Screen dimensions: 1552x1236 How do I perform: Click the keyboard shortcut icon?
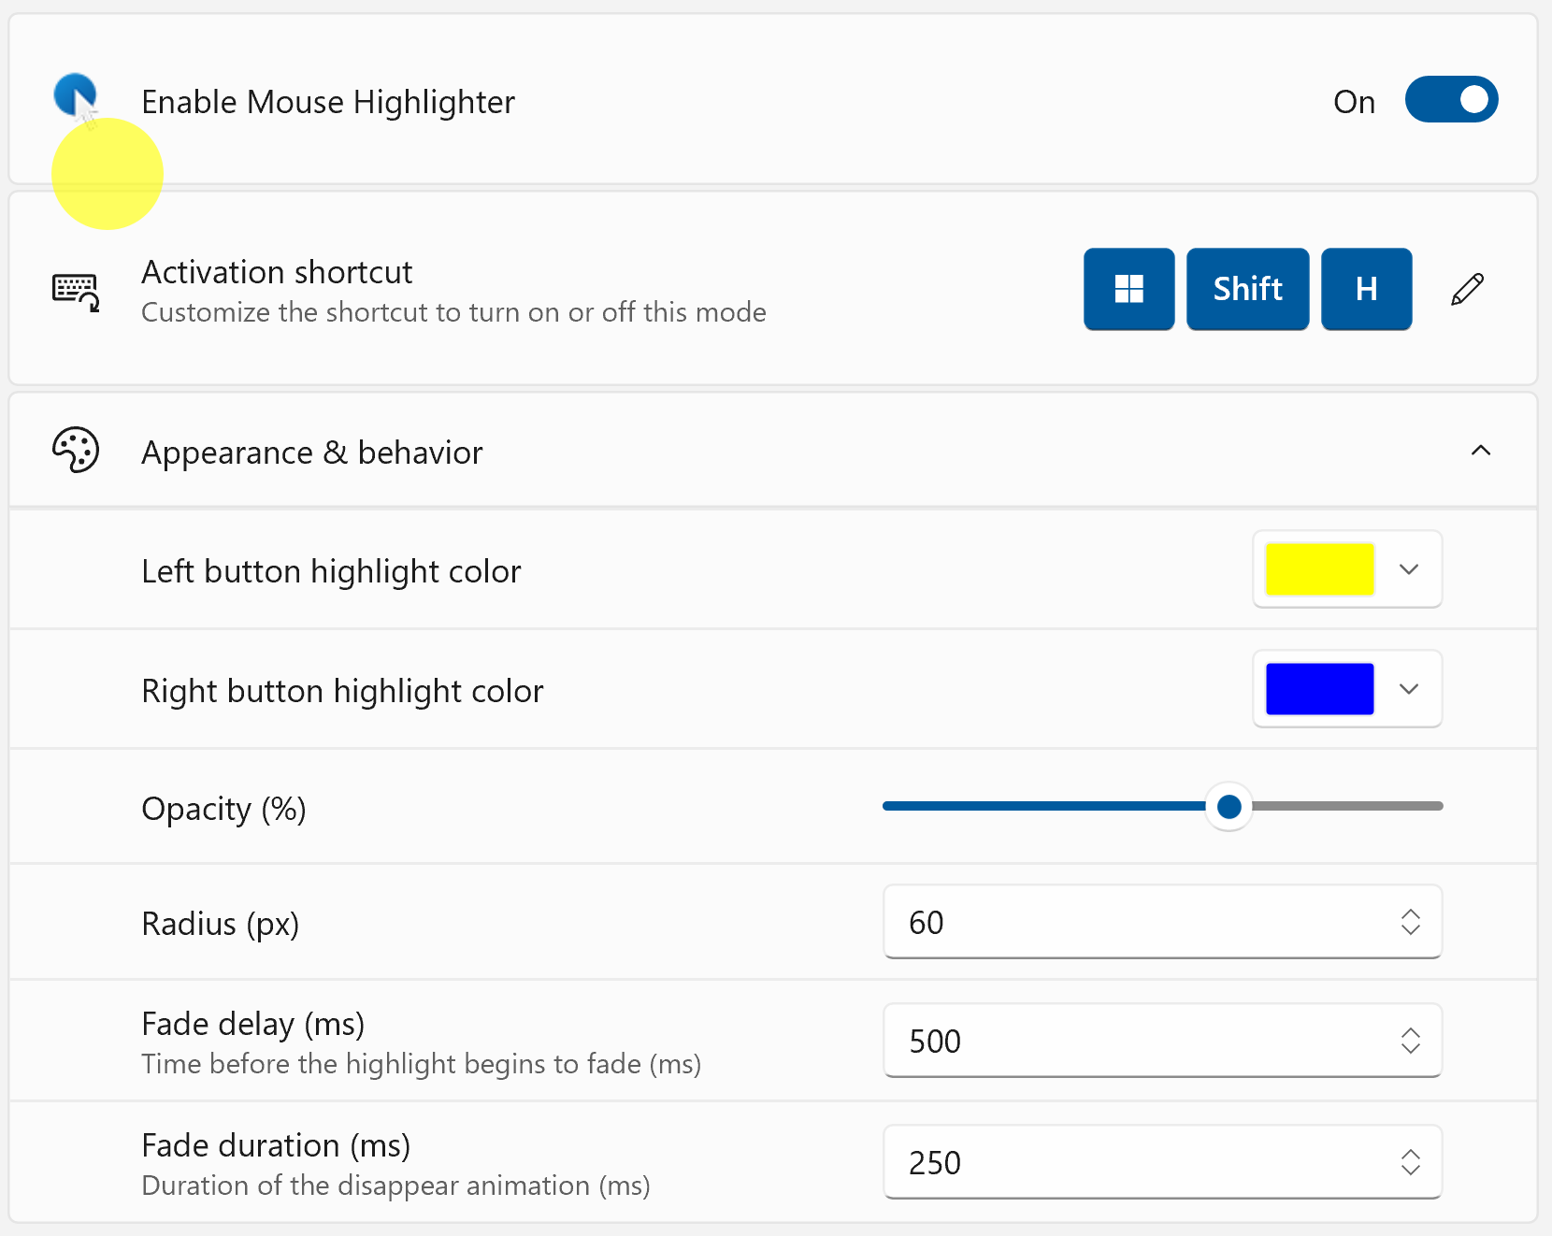(76, 292)
